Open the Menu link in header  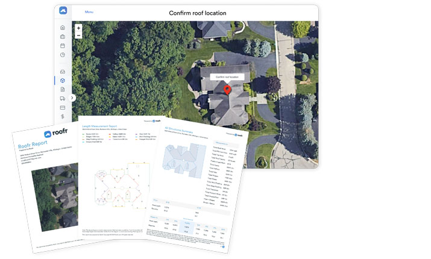89,12
